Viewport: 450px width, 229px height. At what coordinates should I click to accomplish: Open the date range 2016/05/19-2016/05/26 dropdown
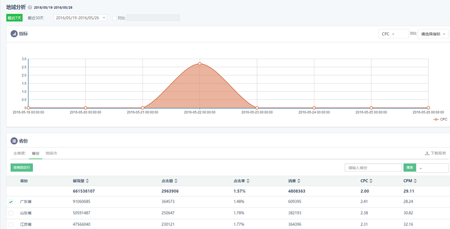80,18
